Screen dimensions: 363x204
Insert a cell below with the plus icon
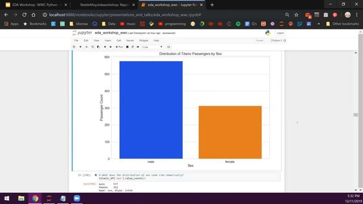coord(81,47)
